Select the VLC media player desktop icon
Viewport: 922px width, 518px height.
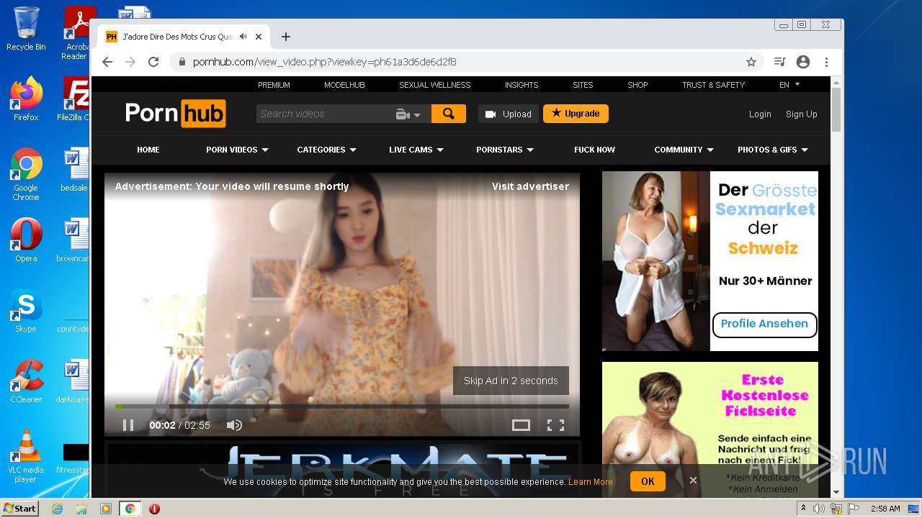coord(26,456)
